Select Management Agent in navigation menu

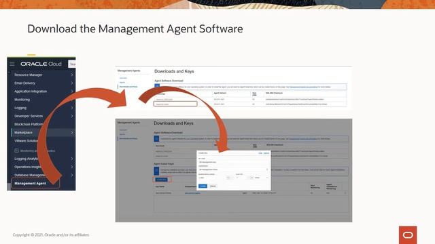pyautogui.click(x=30, y=184)
